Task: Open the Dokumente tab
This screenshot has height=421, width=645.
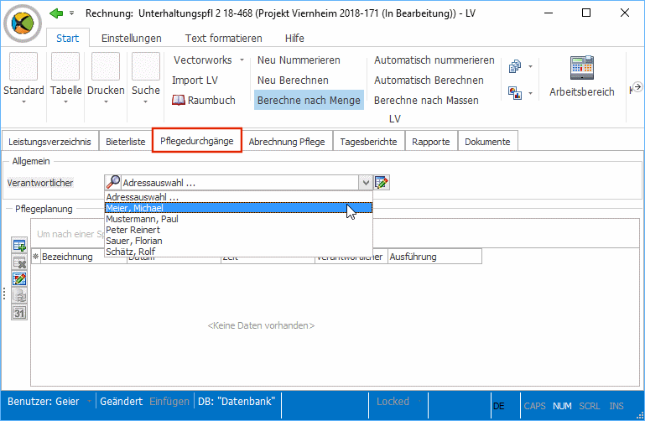Action: 487,142
